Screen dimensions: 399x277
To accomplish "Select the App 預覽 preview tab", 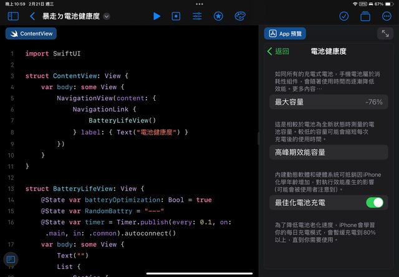I will coord(284,34).
